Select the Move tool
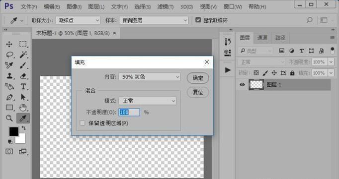 tap(9, 44)
